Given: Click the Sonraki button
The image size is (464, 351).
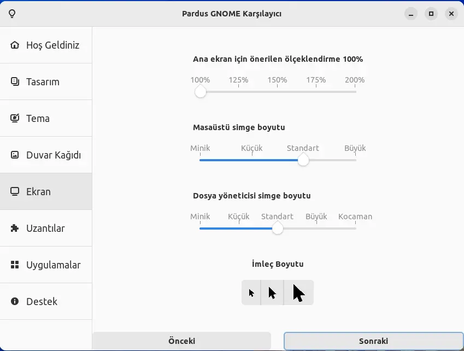Looking at the screenshot, I should (373, 341).
